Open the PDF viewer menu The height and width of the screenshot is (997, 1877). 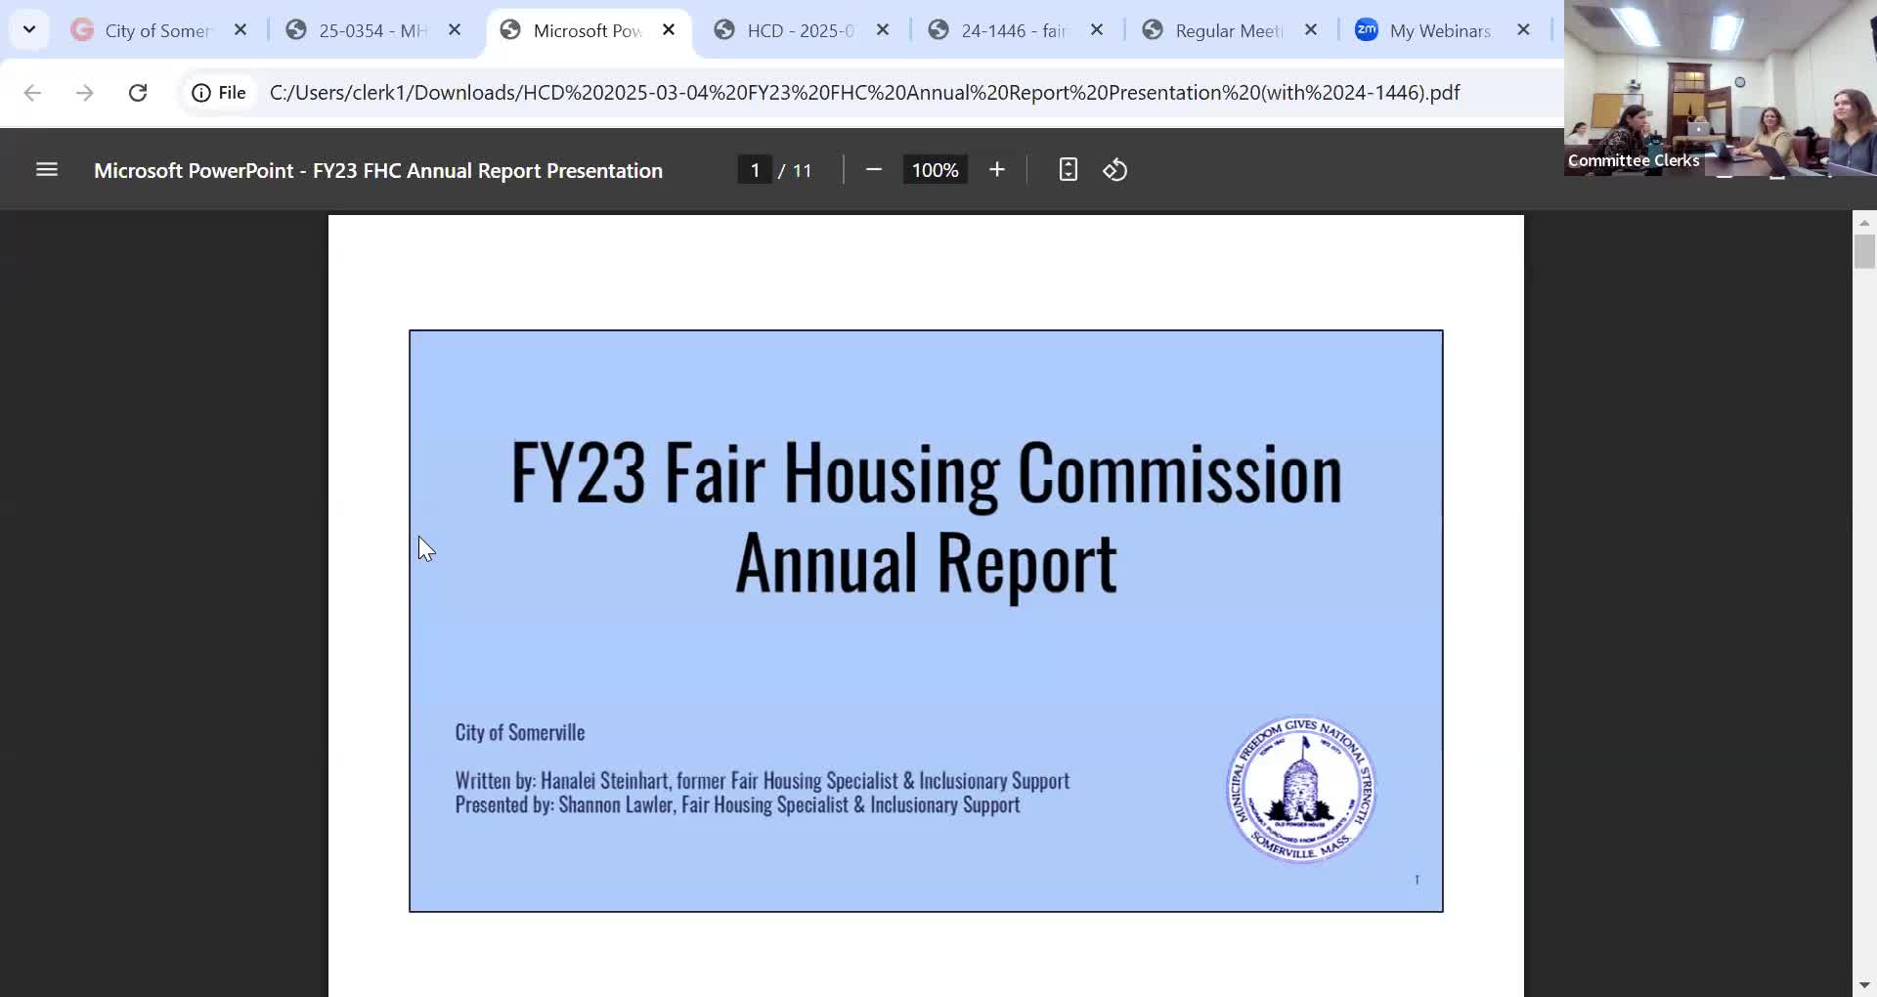[46, 169]
